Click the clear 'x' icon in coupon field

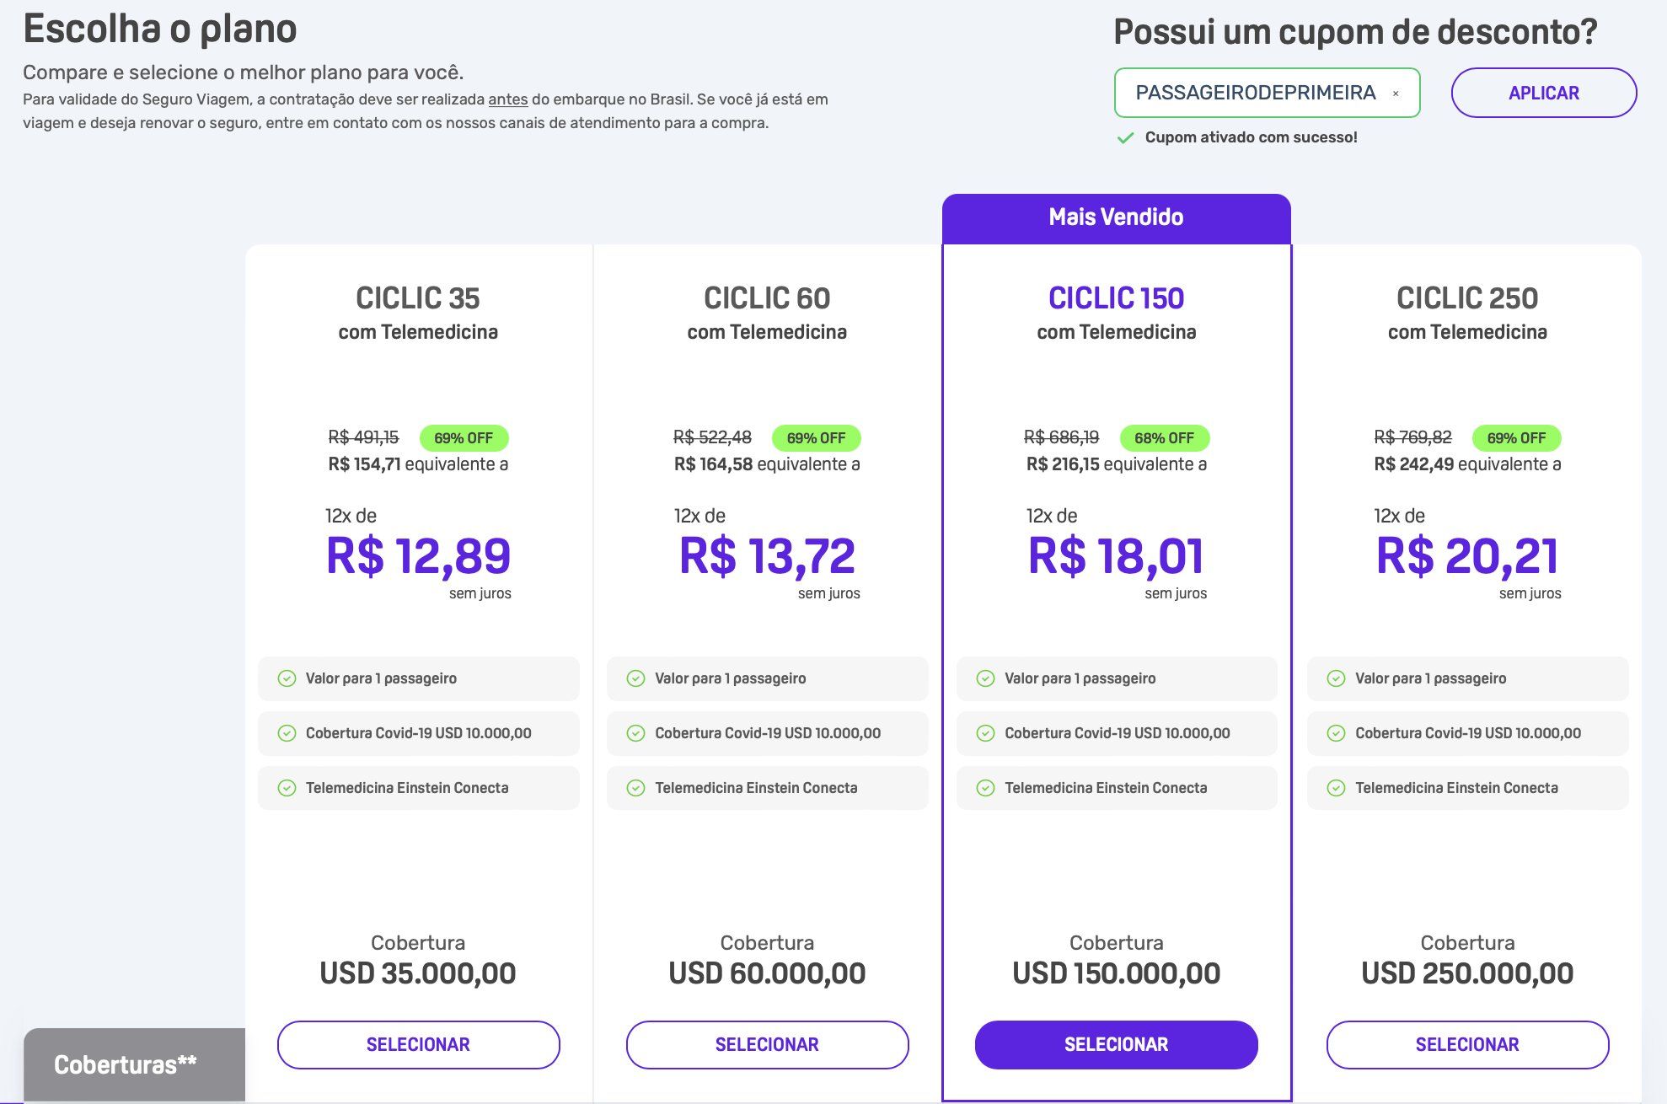1396,94
